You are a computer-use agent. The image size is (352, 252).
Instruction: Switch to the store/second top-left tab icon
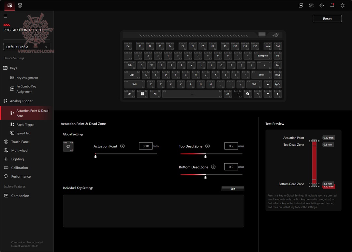pos(20,6)
